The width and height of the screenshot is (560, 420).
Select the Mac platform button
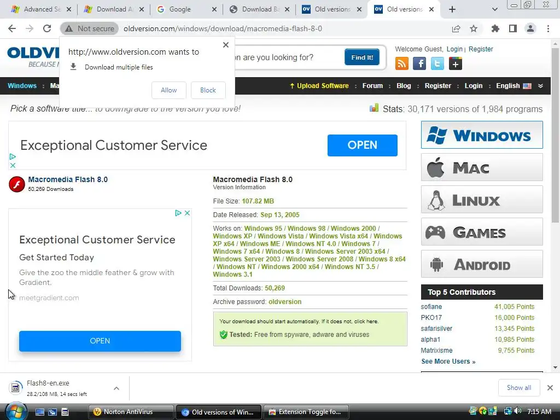coord(482,167)
